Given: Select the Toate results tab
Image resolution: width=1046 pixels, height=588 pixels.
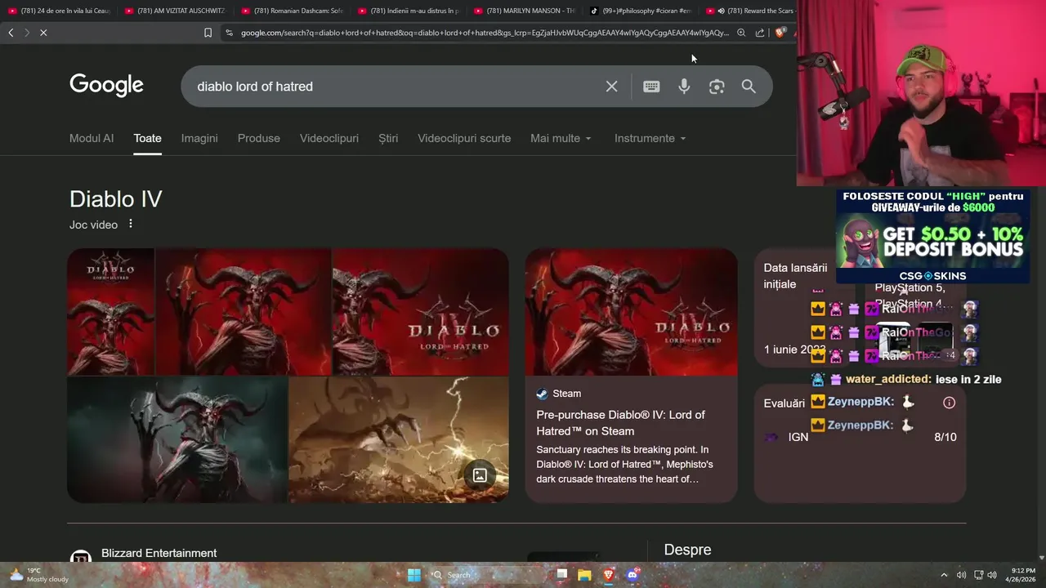Looking at the screenshot, I should point(147,138).
